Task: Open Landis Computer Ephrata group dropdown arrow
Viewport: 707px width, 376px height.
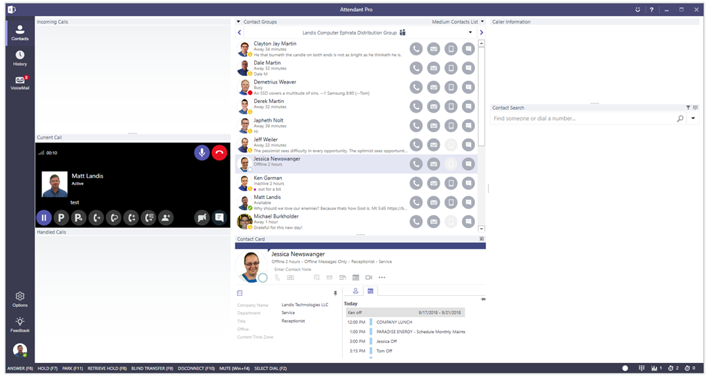Action: 470,32
